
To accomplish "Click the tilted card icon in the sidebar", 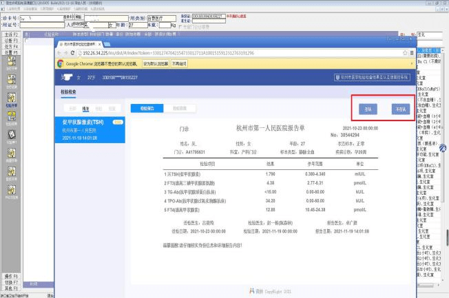I will point(12,134).
